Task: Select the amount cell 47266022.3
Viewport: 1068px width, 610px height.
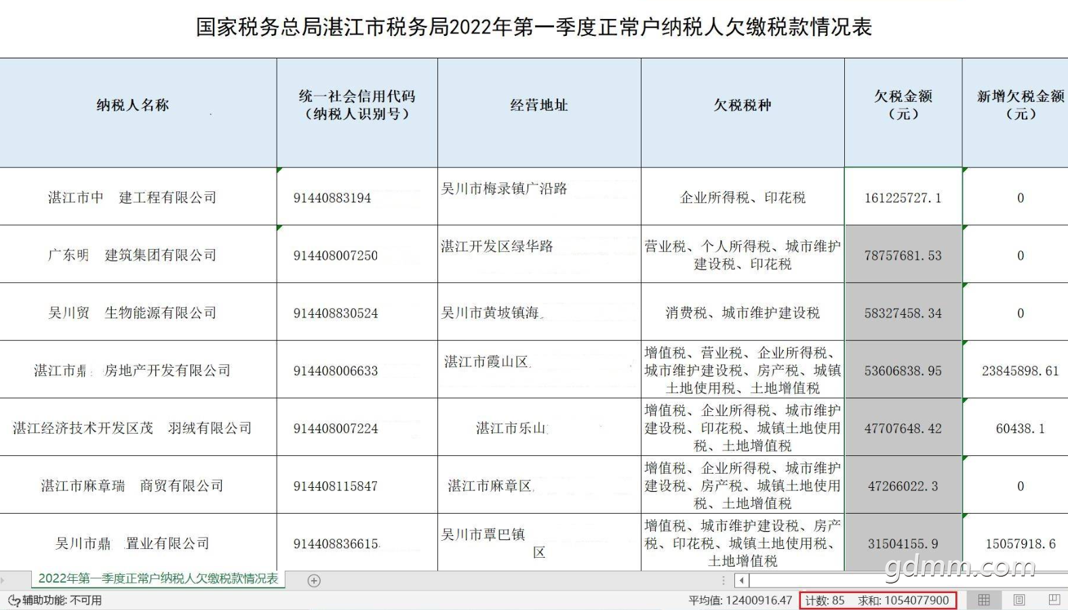Action: [x=903, y=485]
